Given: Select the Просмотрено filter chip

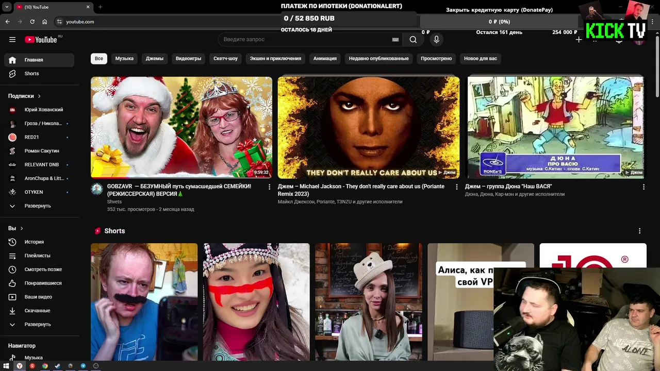Looking at the screenshot, I should point(436,58).
